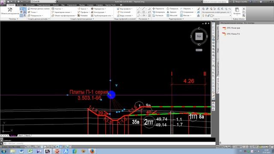This screenshot has width=274, height=154.
Task: Open the Civil 3D workspace combo box
Action: [43, 2]
